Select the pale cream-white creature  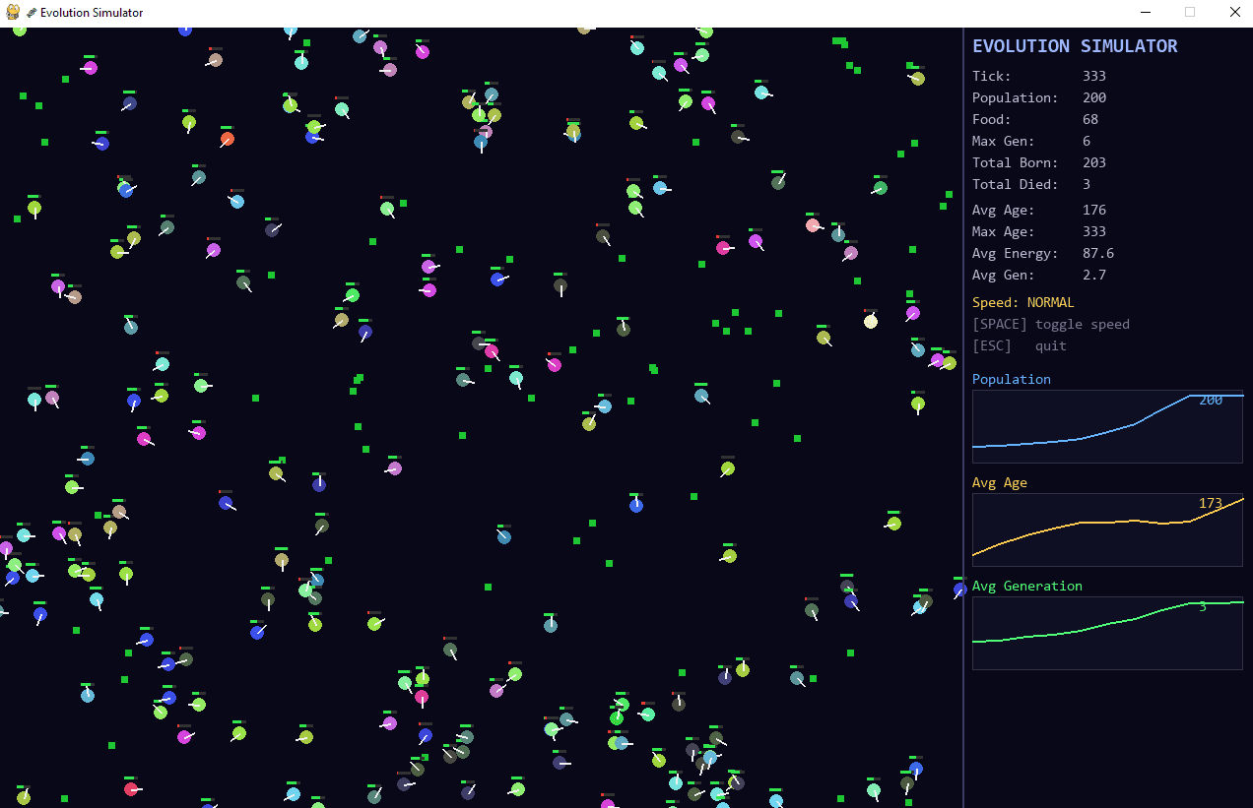tap(870, 321)
